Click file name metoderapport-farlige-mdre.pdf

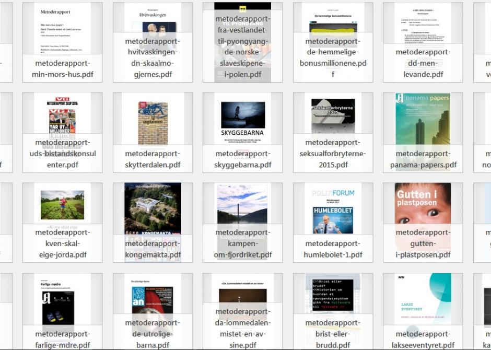coord(62,340)
